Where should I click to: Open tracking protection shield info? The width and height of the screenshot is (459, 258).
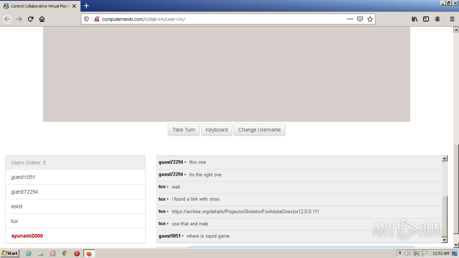(x=86, y=19)
